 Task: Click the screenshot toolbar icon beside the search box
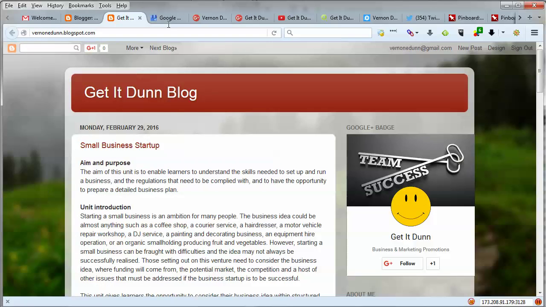pyautogui.click(x=381, y=33)
